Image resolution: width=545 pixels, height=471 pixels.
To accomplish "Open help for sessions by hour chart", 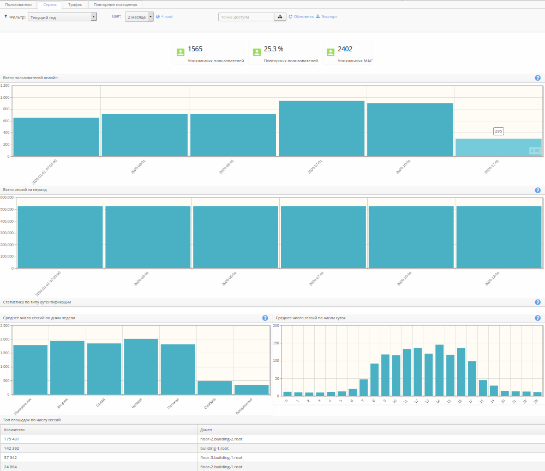I will [x=537, y=318].
